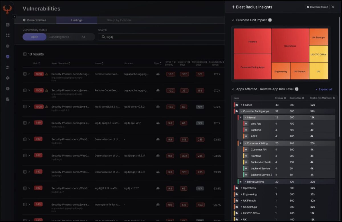Tick the checkbox on the log4j-api@2.7 row

pos(25,123)
